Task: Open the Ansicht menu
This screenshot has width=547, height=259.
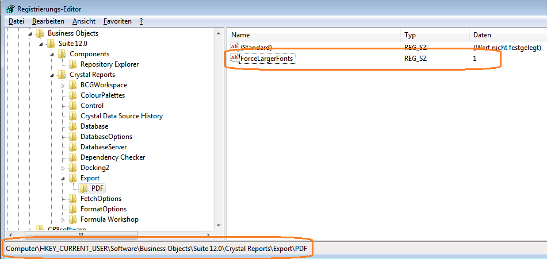Action: (x=84, y=21)
